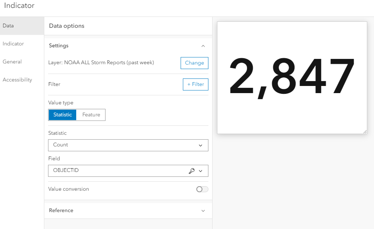374x229 pixels.
Task: Open the Statistic dropdown showing Count
Action: (128, 145)
